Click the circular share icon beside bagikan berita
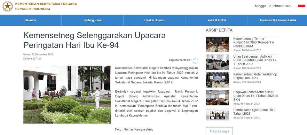The height and width of the screenshot is (135, 307). [195, 61]
